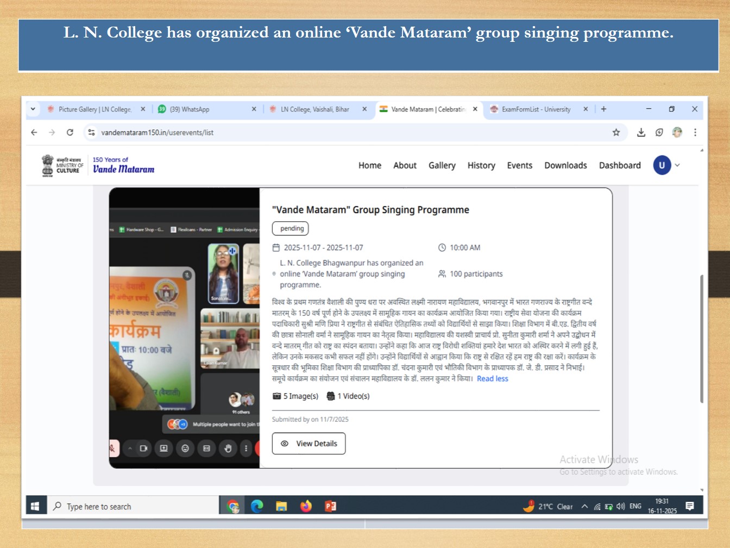730x548 pixels.
Task: Open the browser downloads icon
Action: click(641, 132)
